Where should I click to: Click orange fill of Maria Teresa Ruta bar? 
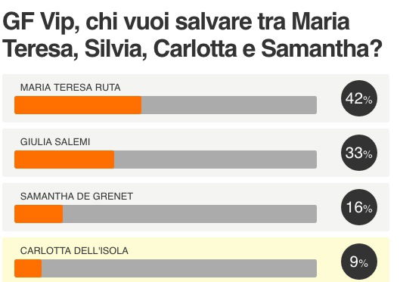click(x=78, y=105)
